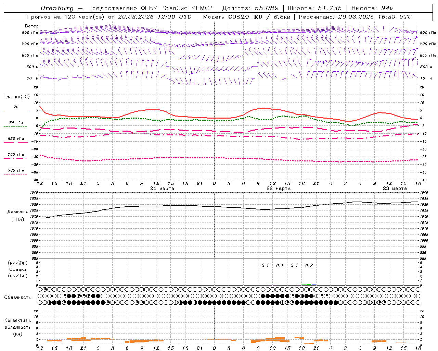Image resolution: width=438 pixels, height=351 pixels.
Task: Select the forecast start time 20.03.2025 12:00 UTC
Action: coord(155,17)
